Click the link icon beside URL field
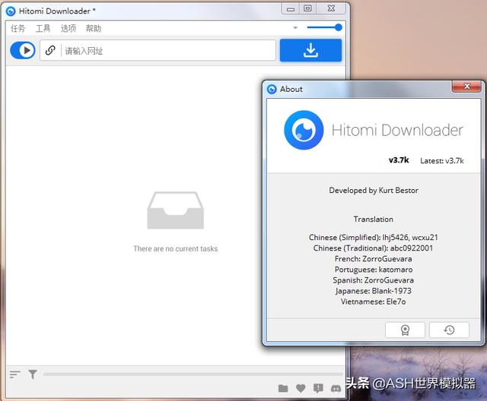The image size is (487, 401). [50, 50]
